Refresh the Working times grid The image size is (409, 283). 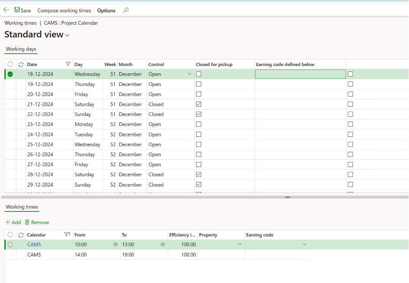(20, 234)
